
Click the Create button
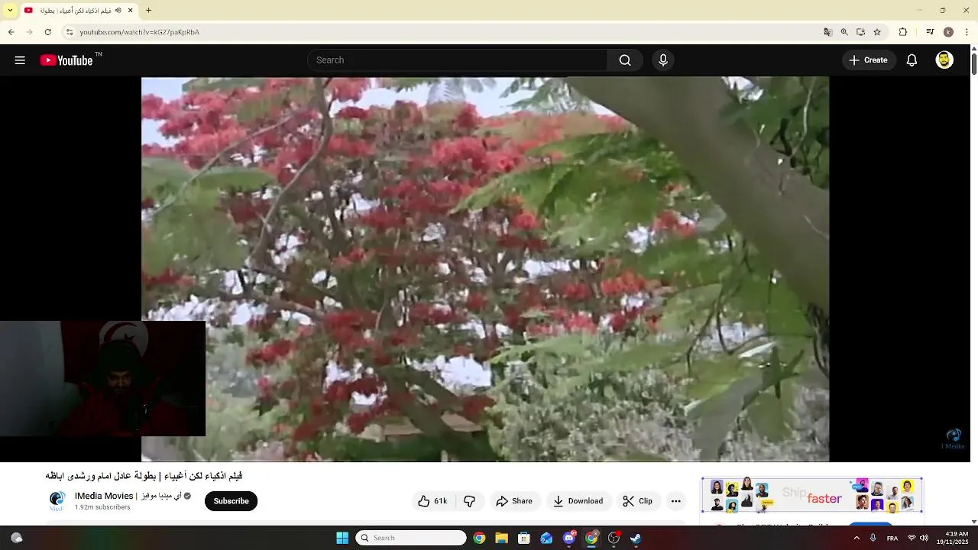click(x=869, y=60)
